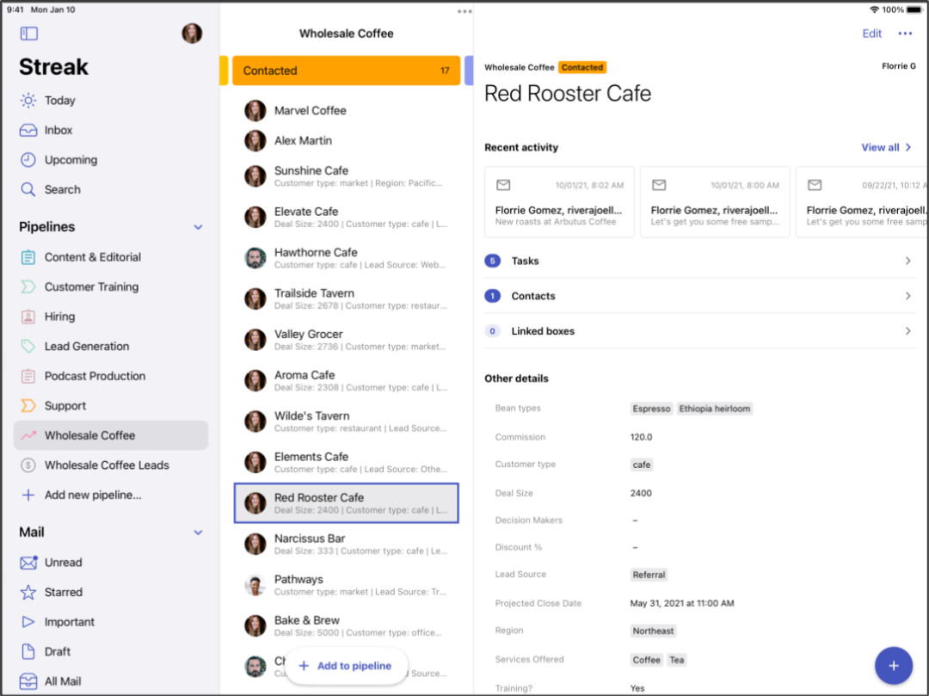The width and height of the screenshot is (929, 696).
Task: Select Elevate Cafe in the list
Action: click(x=346, y=218)
